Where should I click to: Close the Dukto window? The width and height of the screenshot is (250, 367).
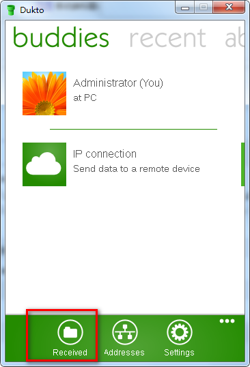click(229, 8)
